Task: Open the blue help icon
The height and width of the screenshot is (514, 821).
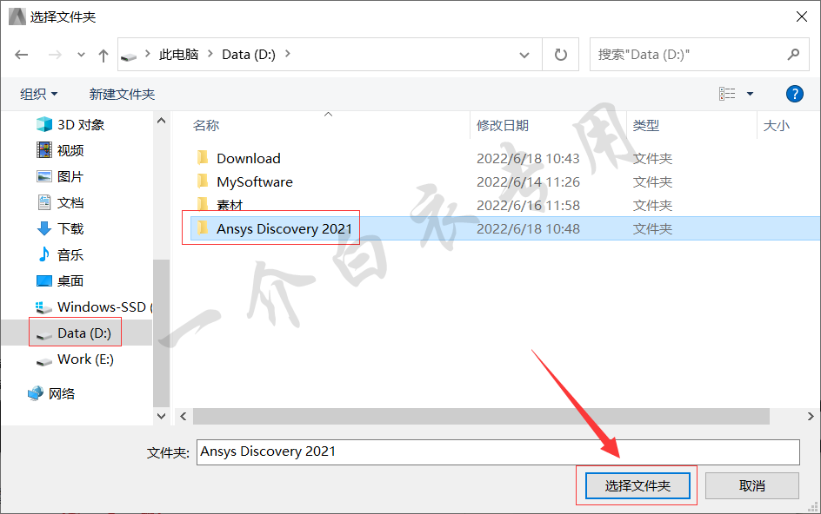Action: click(794, 94)
